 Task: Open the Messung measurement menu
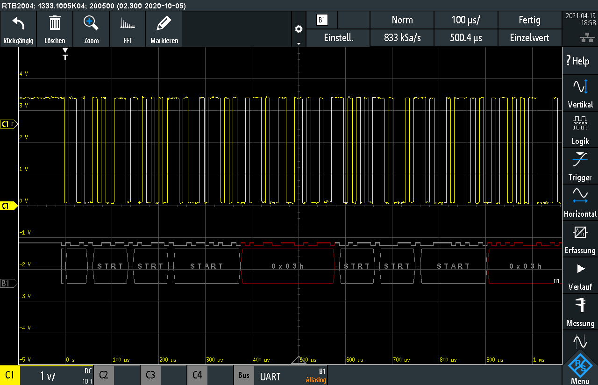580,311
